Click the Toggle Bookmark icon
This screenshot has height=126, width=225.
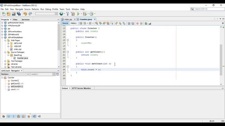[124, 23]
